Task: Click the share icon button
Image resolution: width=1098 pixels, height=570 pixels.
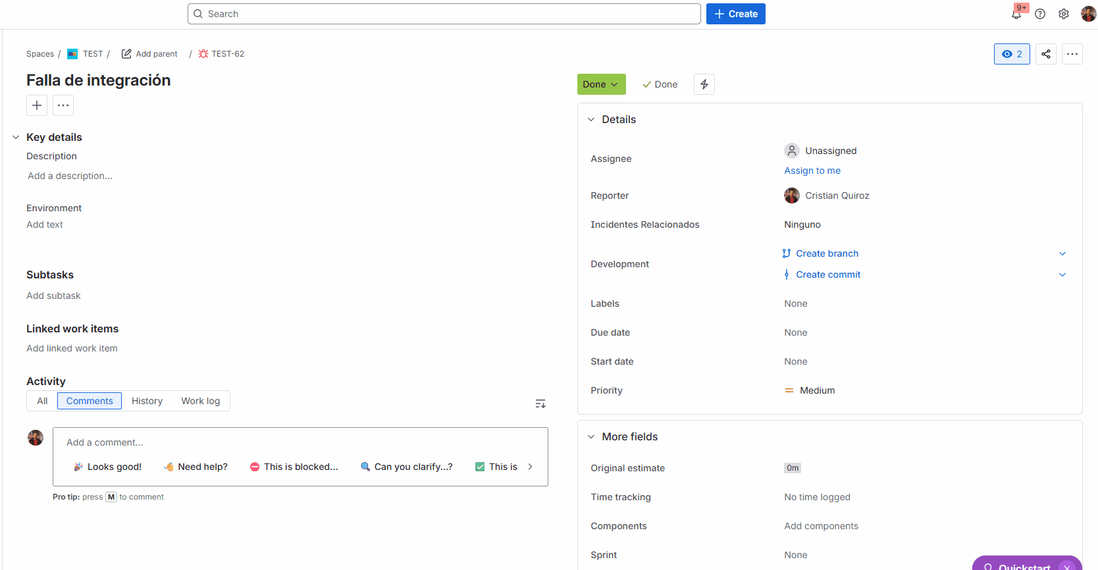Action: point(1046,54)
